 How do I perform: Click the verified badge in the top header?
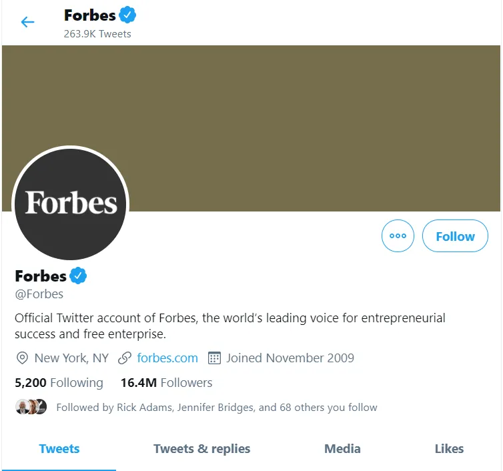(127, 15)
